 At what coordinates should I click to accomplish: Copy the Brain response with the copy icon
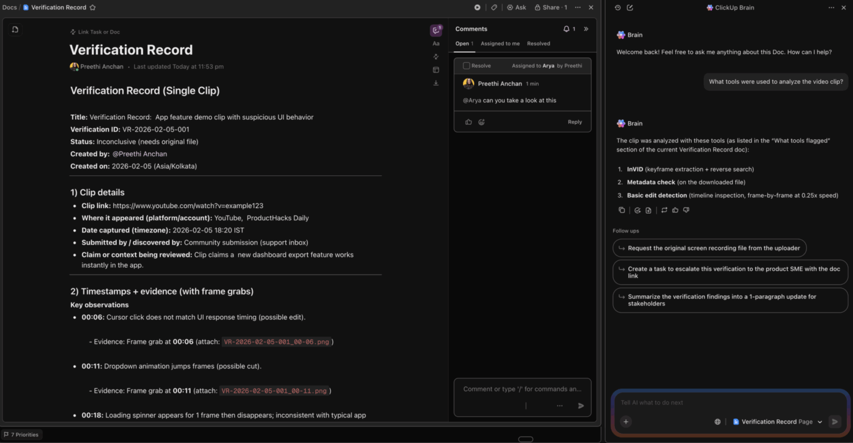[621, 210]
